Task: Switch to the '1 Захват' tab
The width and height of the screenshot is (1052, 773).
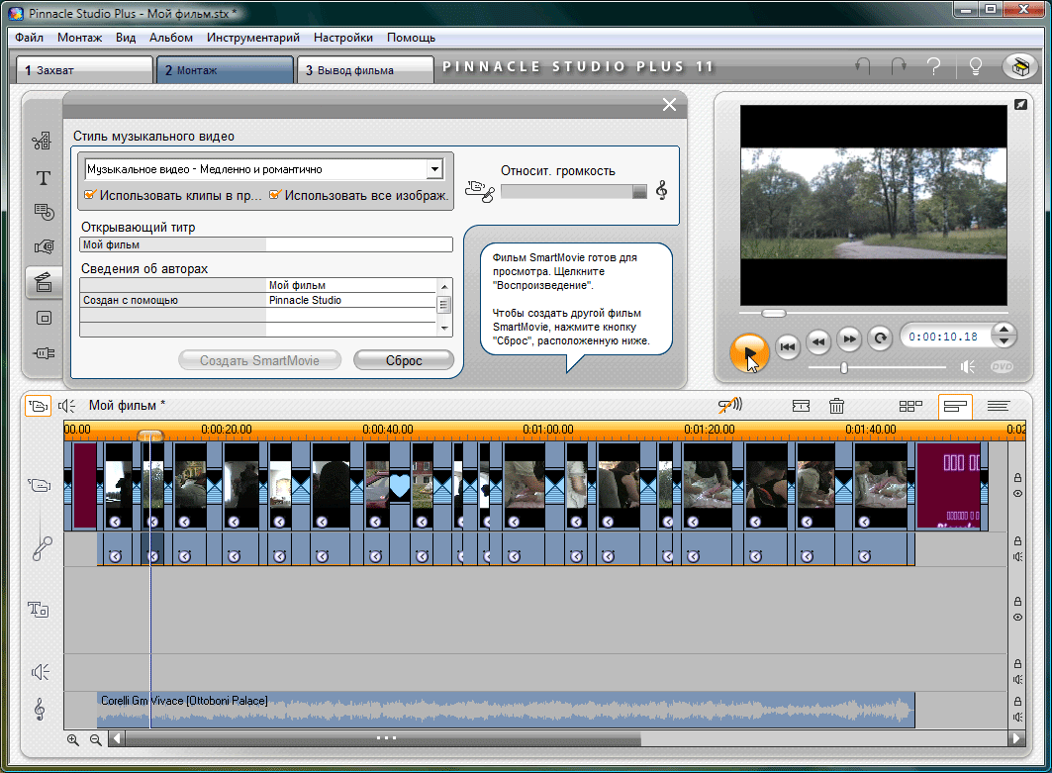Action: click(x=84, y=70)
